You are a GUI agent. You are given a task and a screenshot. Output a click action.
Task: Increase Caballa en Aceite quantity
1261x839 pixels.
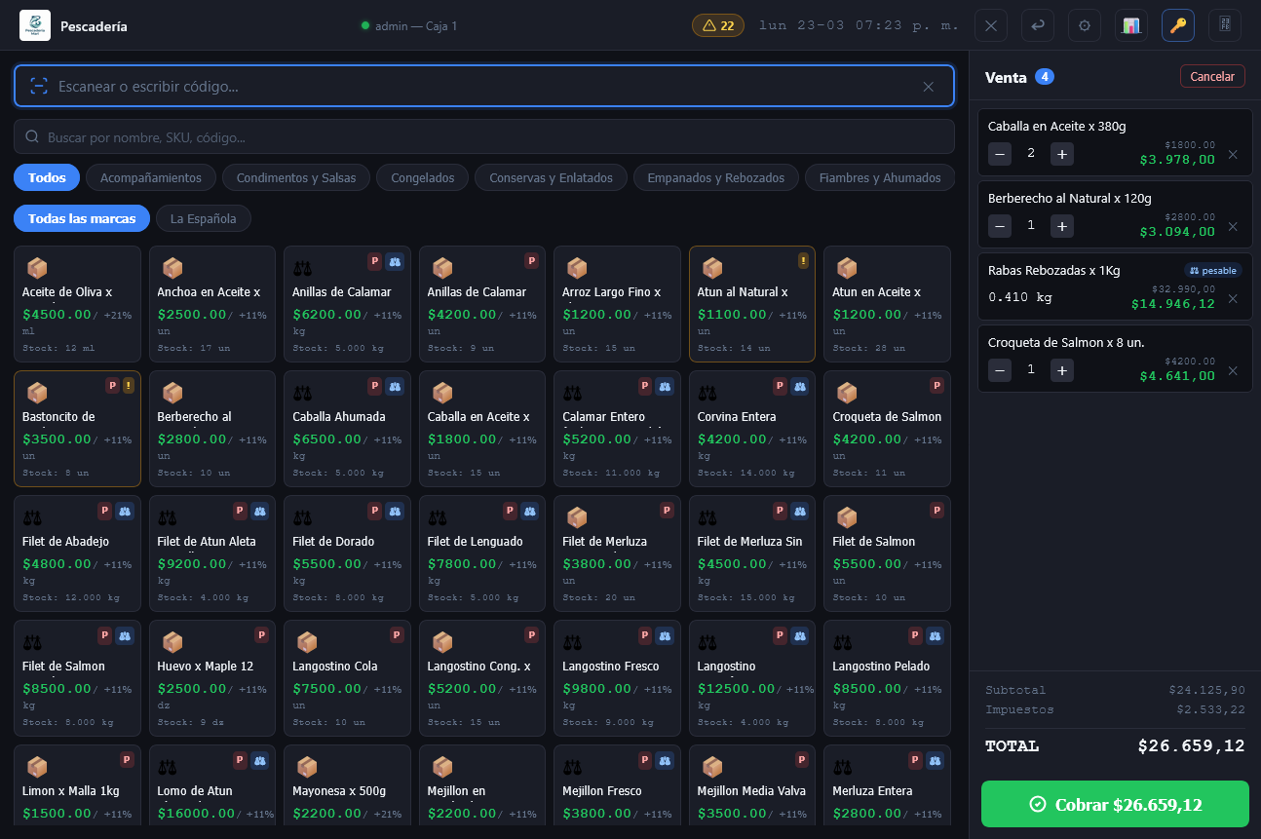pyautogui.click(x=1062, y=154)
